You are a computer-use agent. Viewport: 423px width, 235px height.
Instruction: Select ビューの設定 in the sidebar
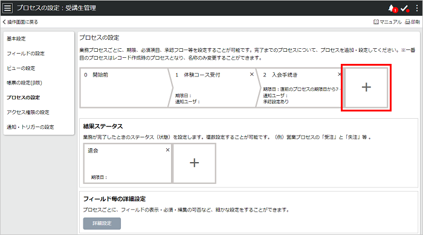(x=21, y=68)
